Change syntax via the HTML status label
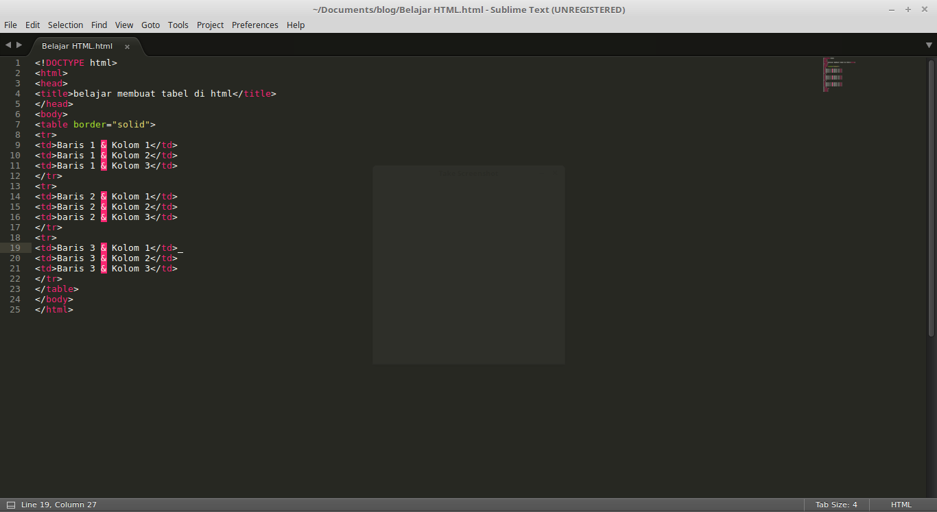 [901, 505]
